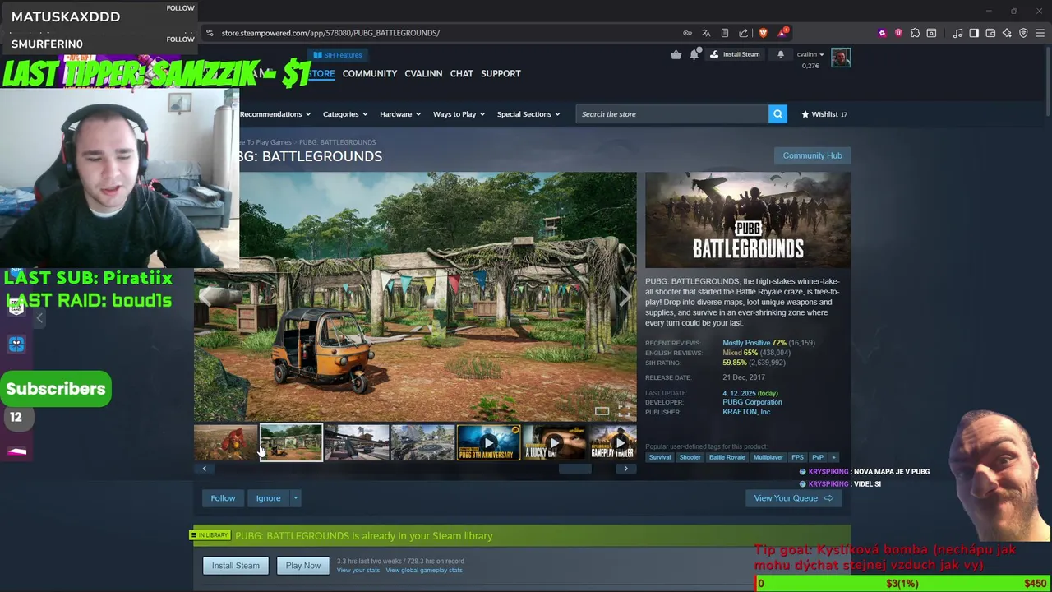Open the PUBG Corporation developer link

coord(752,402)
